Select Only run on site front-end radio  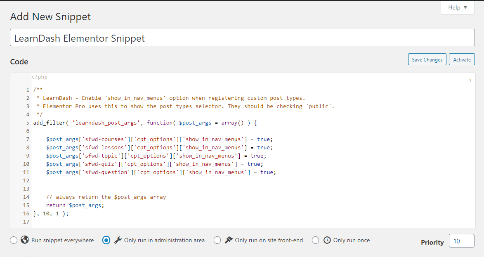[x=217, y=240]
